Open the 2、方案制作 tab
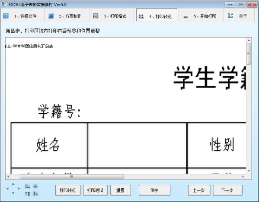The image size is (259, 202). click(67, 16)
